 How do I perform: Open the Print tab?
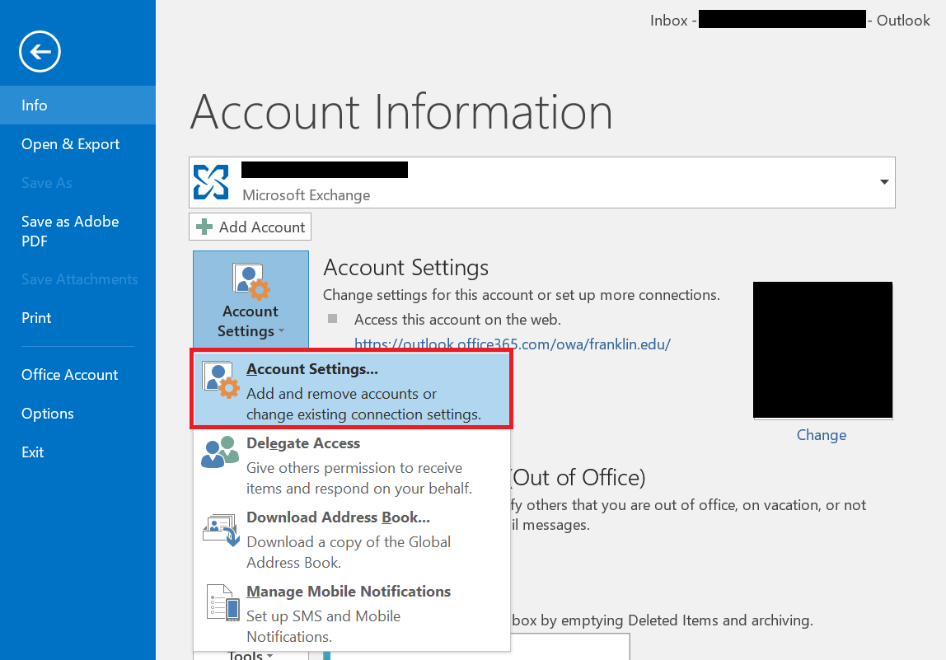click(77, 318)
